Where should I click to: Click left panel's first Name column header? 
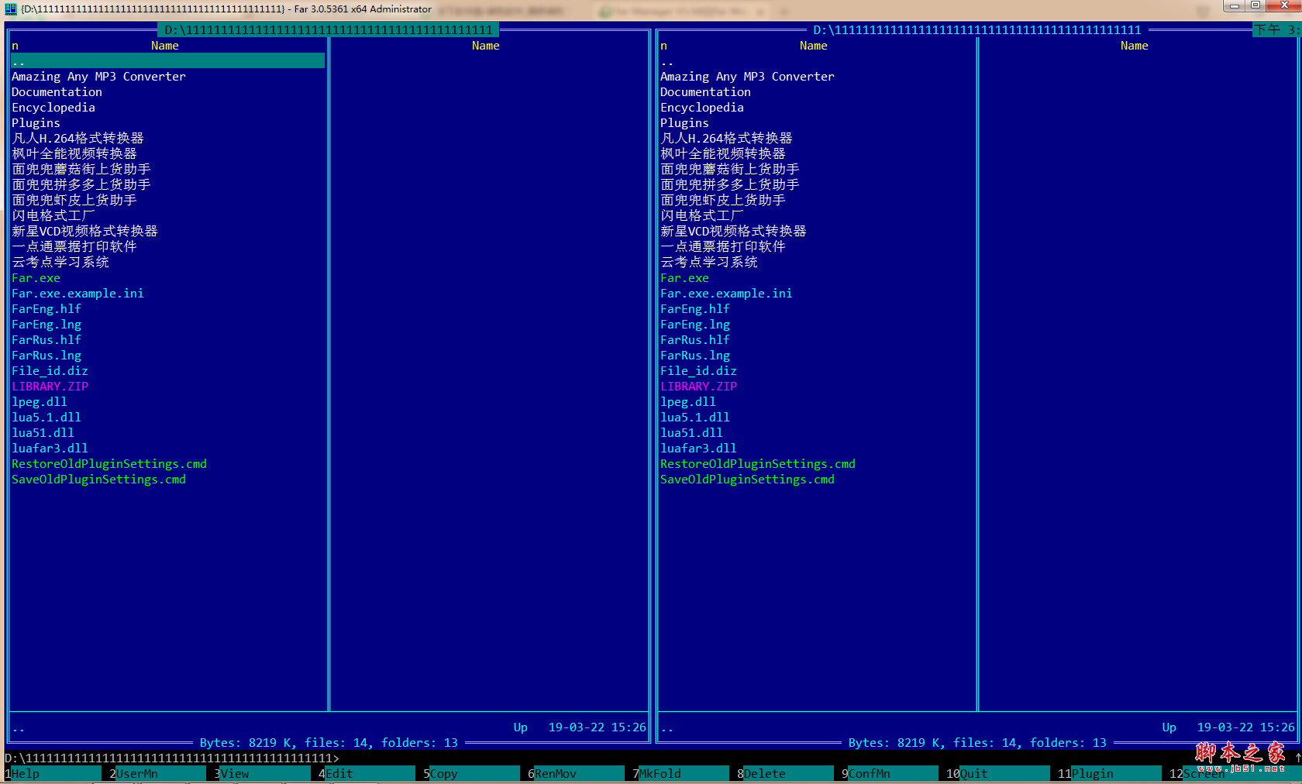pyautogui.click(x=164, y=46)
